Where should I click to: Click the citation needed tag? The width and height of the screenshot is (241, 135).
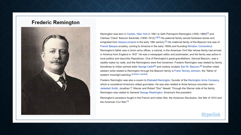click(139, 74)
